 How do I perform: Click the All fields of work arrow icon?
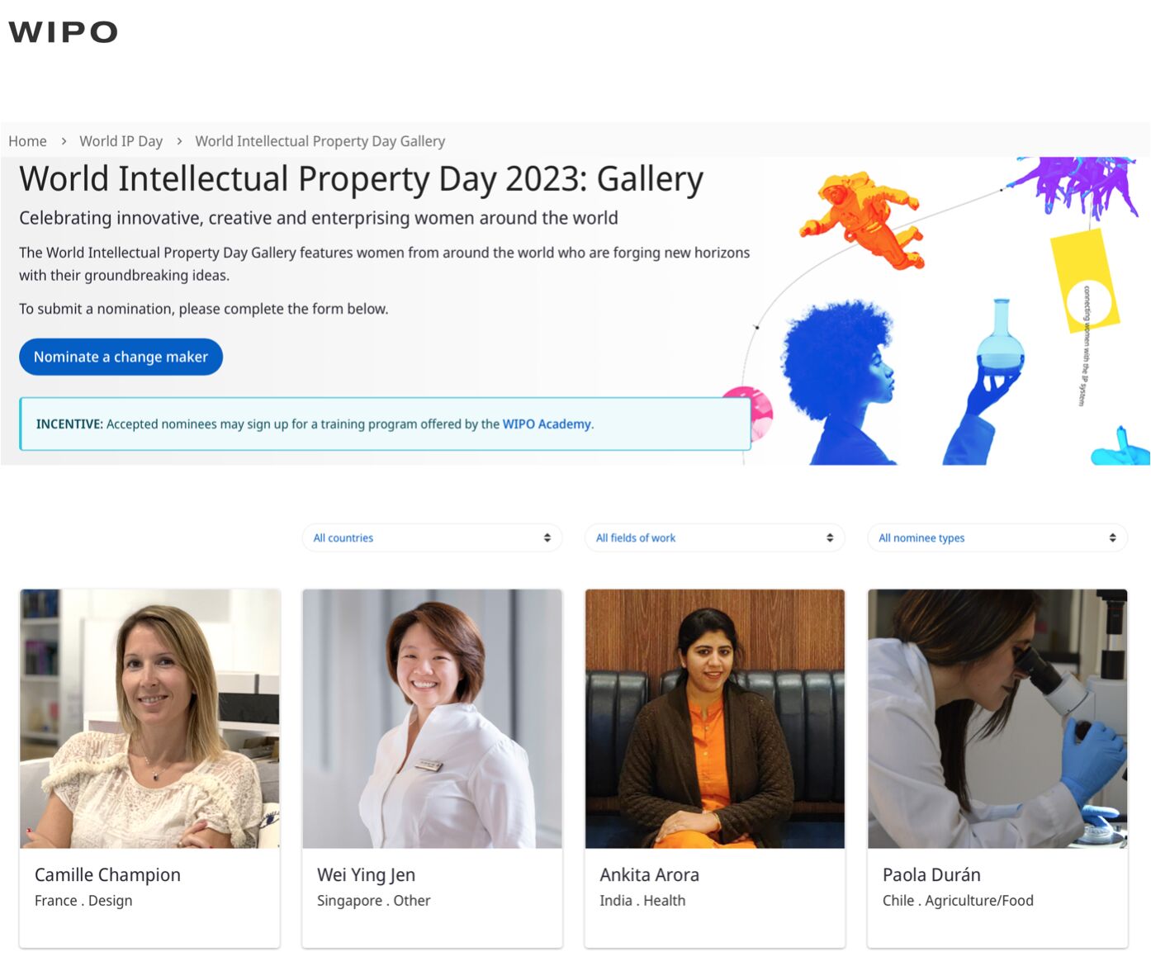(830, 537)
